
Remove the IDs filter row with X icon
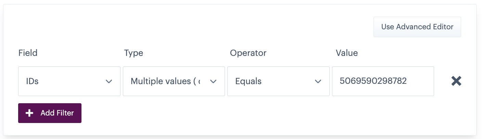pyautogui.click(x=456, y=81)
